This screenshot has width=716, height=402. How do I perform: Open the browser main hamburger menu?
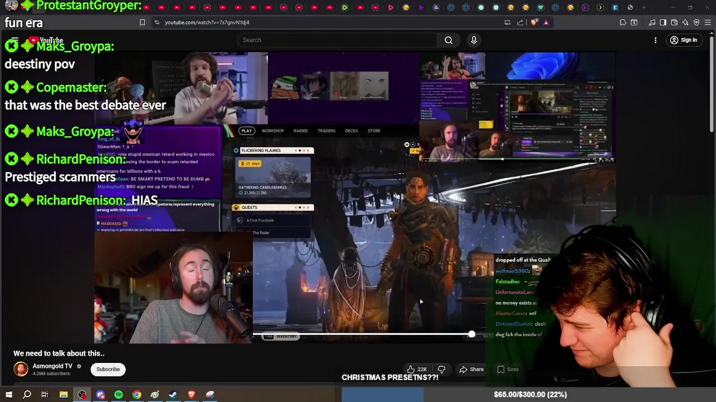[x=708, y=22]
